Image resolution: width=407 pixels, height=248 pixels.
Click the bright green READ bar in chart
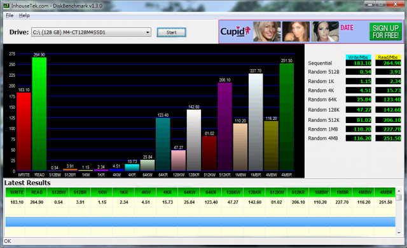(x=39, y=114)
